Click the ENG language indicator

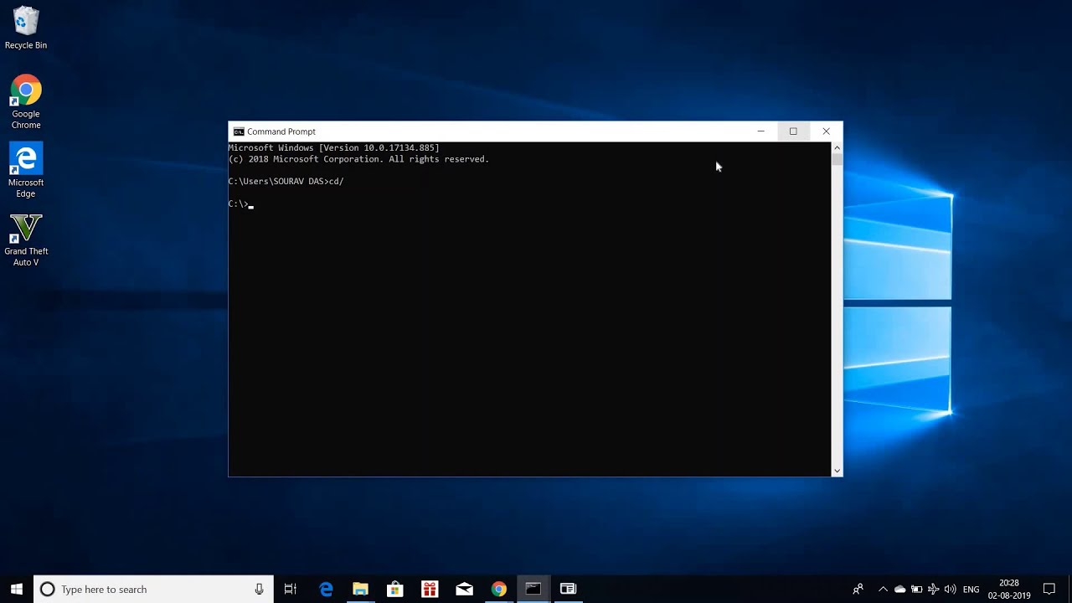pos(971,589)
